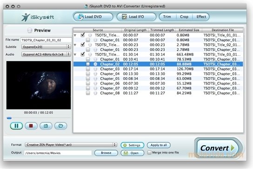Viewport: 253px width, 169px height.
Task: Click the Load IFO file icon
Action: click(124, 17)
